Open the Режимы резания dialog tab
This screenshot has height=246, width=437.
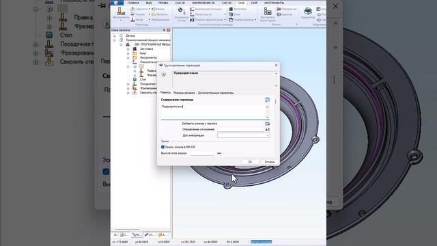(184, 93)
